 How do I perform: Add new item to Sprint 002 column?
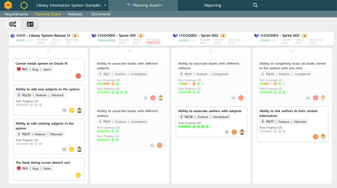coord(211,51)
